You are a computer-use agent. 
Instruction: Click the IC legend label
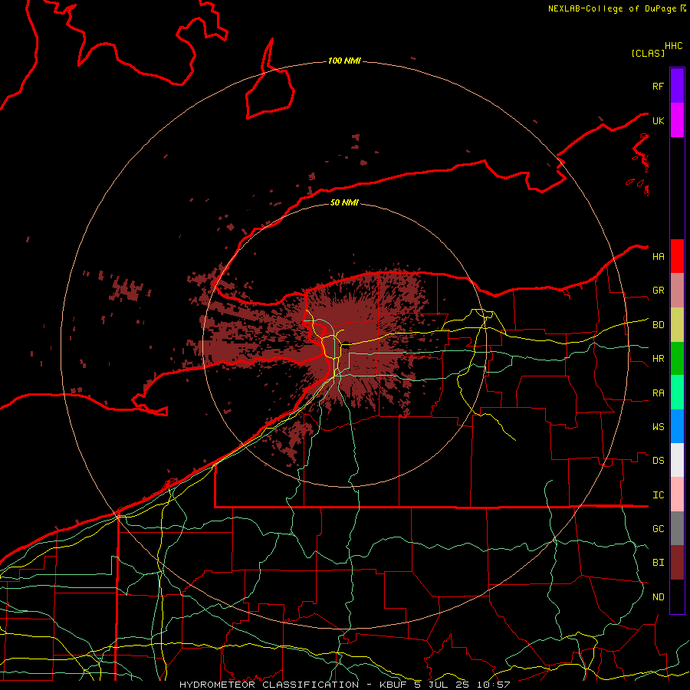(659, 495)
